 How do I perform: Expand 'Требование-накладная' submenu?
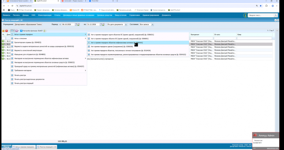pyautogui.click(x=49, y=70)
